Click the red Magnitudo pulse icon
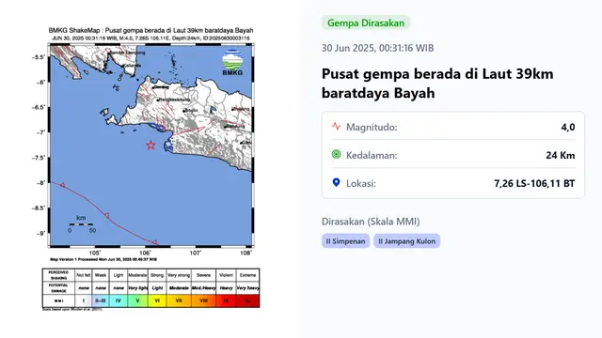The height and width of the screenshot is (338, 602). (x=336, y=127)
